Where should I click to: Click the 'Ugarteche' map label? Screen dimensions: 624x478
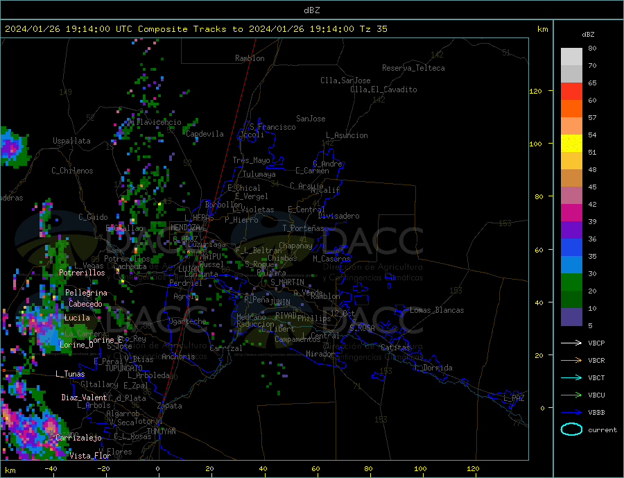pos(187,321)
